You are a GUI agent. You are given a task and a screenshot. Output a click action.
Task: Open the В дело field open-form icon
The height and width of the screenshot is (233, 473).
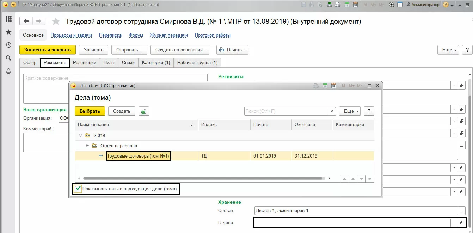point(462,223)
